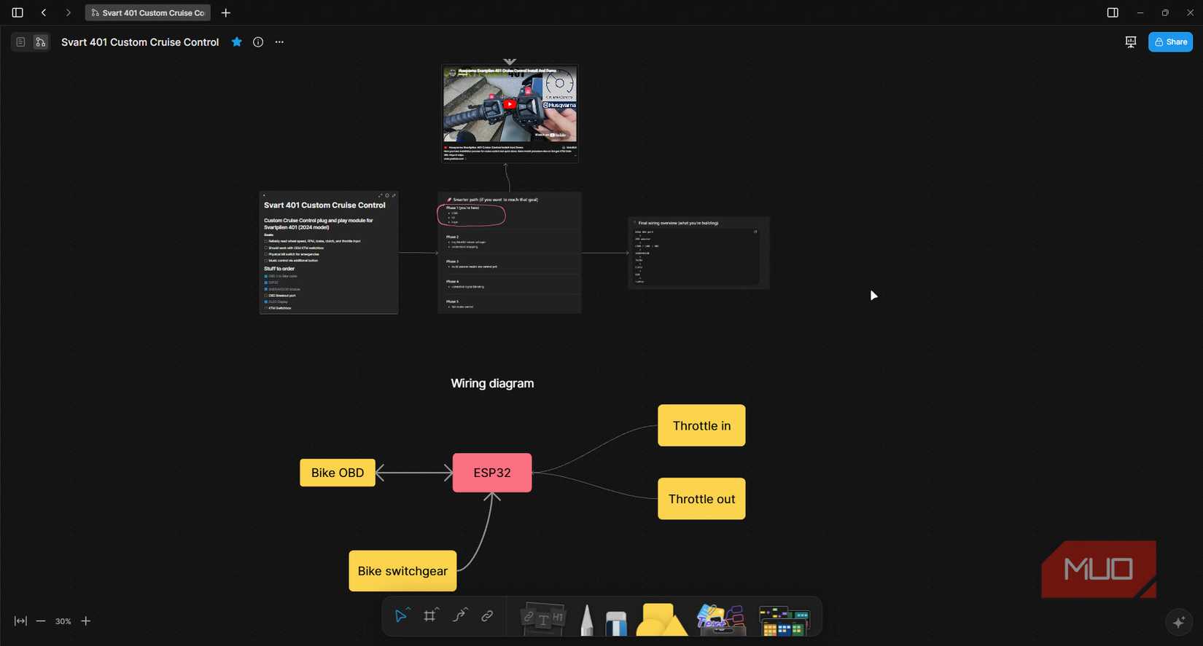Viewport: 1203px width, 646px height.
Task: Open the text and mind map tool
Action: click(721, 620)
